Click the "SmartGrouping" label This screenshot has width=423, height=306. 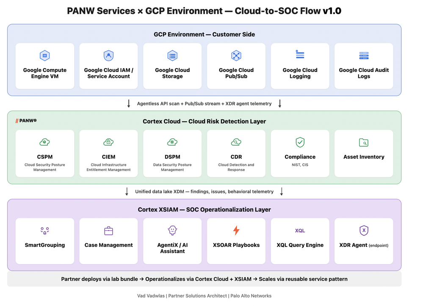coord(45,245)
